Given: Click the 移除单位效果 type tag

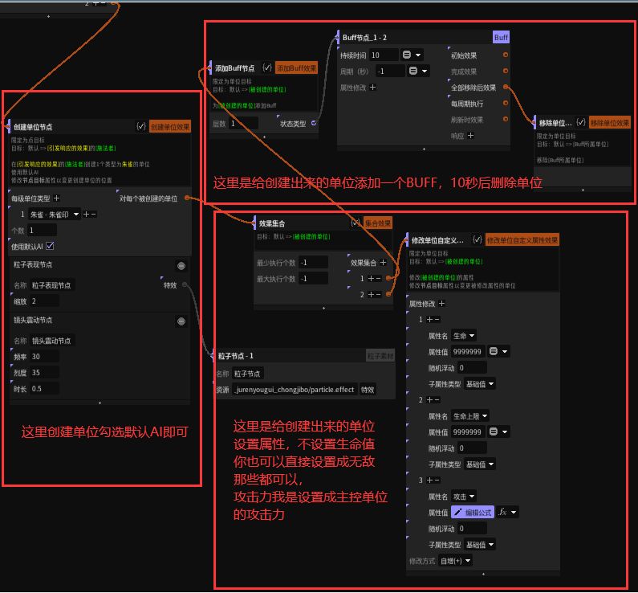Looking at the screenshot, I should pos(610,122).
